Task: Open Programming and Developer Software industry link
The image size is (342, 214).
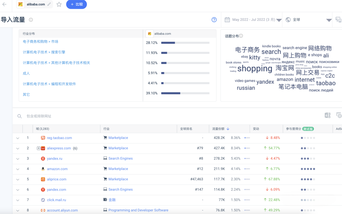Action: pos(138,210)
